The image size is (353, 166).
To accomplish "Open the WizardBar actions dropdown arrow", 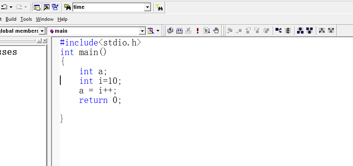I will (158, 31).
